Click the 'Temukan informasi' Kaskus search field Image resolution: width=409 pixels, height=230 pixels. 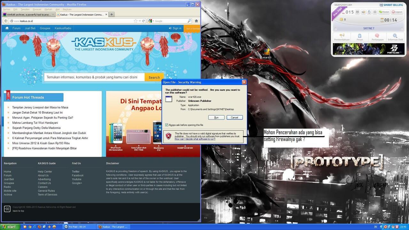coord(94,77)
